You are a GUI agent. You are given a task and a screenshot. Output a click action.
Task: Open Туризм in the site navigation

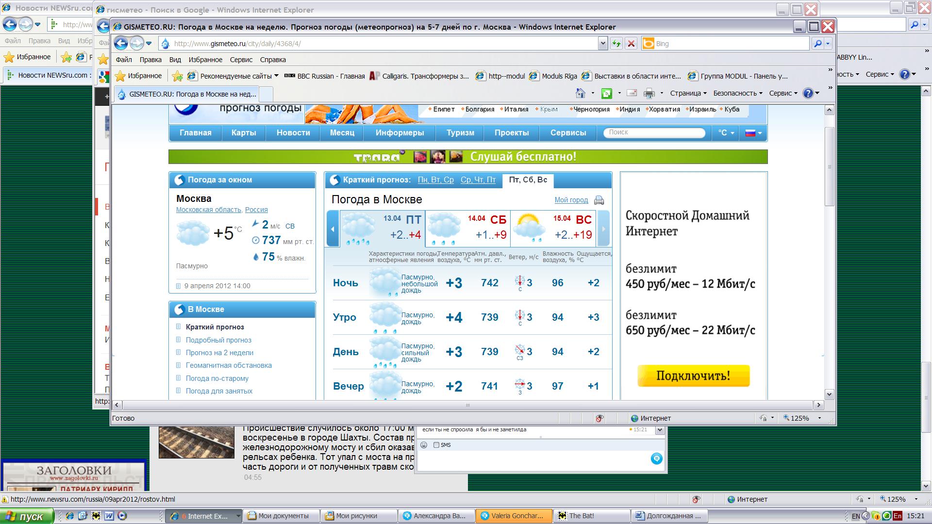461,133
